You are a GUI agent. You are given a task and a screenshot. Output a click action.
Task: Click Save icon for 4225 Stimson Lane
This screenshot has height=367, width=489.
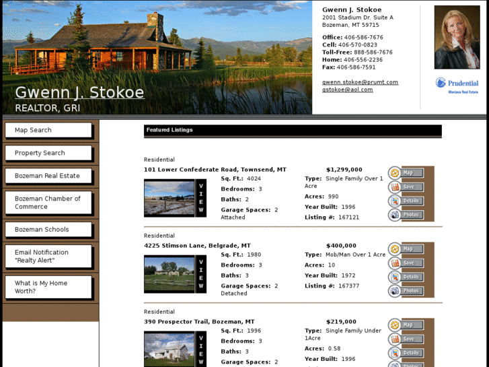395,263
